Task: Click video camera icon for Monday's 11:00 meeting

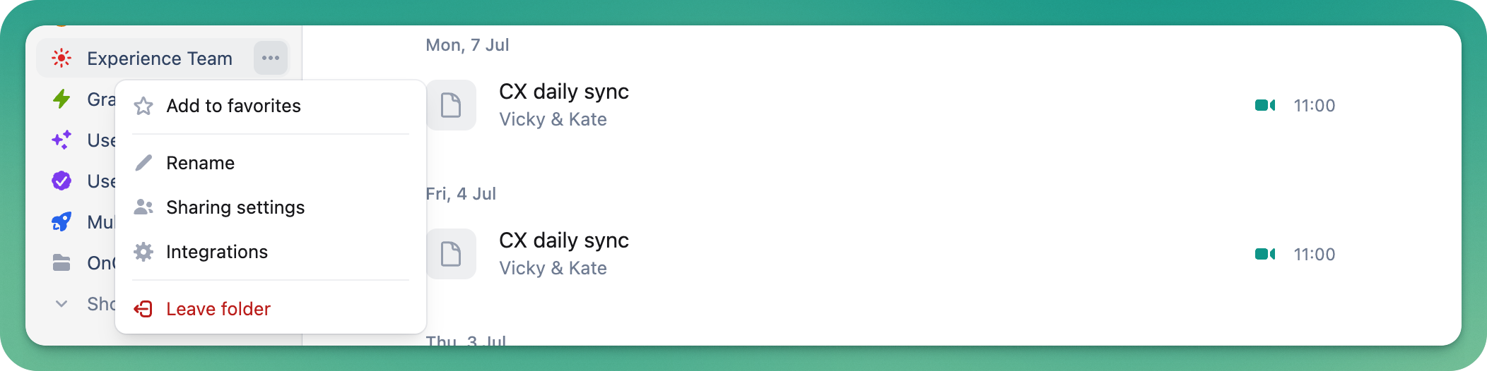Action: pos(1265,105)
